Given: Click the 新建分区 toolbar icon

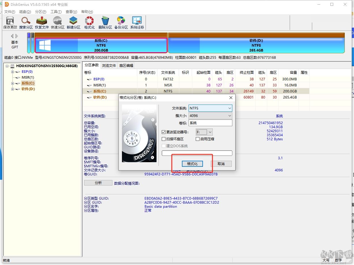Looking at the screenshot, I should click(74, 22).
